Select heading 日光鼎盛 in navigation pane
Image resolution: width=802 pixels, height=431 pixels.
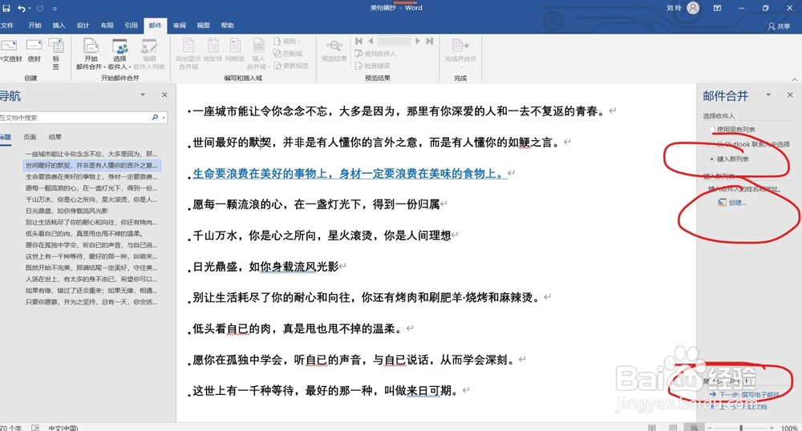[x=67, y=211]
